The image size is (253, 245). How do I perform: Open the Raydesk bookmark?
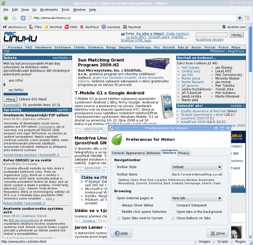pyautogui.click(x=132, y=27)
